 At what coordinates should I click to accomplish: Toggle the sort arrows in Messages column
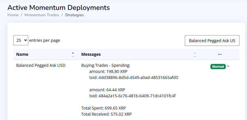pyautogui.click(x=195, y=54)
